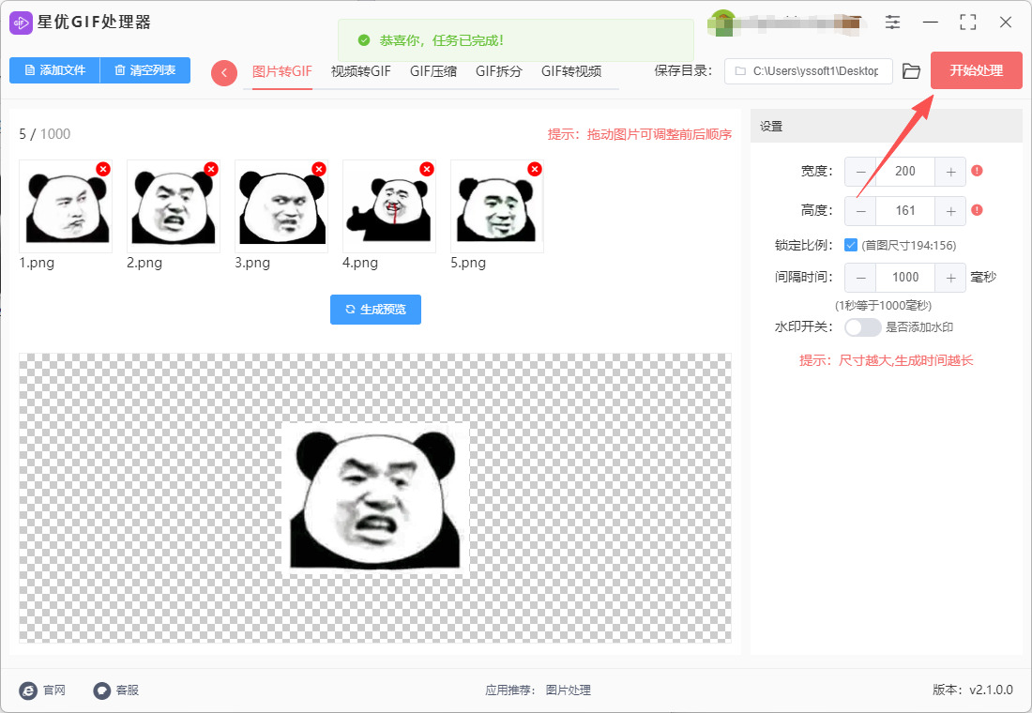The height and width of the screenshot is (713, 1032).
Task: Remove 5.png using its red X badge
Action: [535, 169]
